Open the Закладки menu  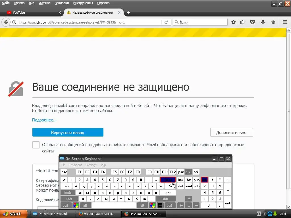click(x=62, y=3)
